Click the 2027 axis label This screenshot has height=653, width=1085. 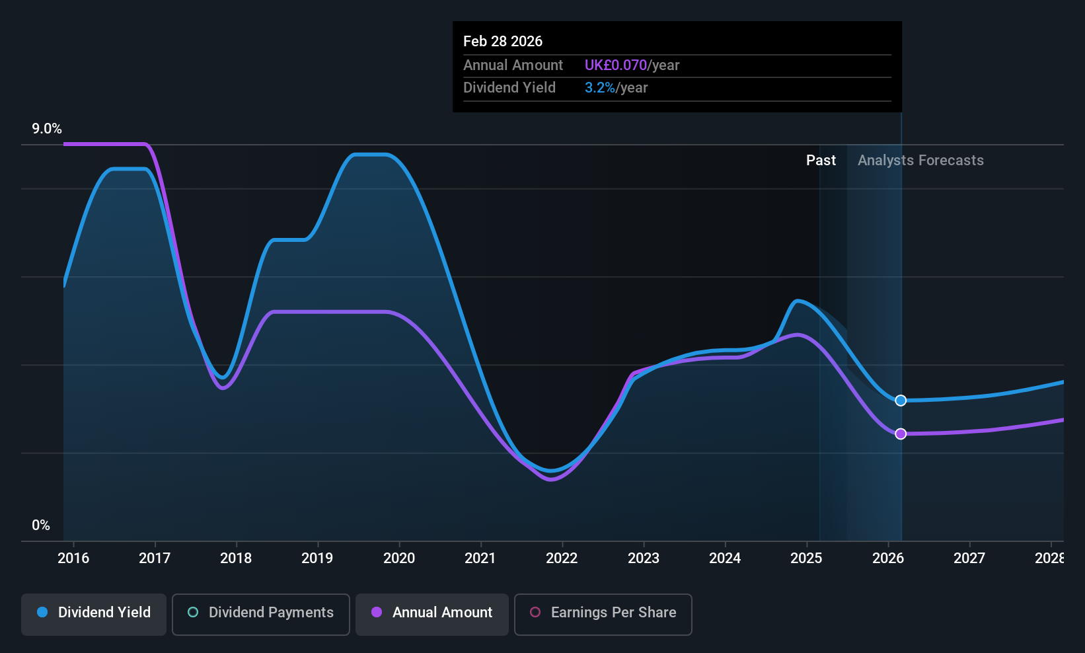[x=969, y=558]
